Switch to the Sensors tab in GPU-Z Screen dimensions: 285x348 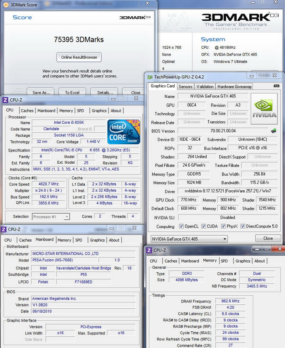[x=186, y=86]
